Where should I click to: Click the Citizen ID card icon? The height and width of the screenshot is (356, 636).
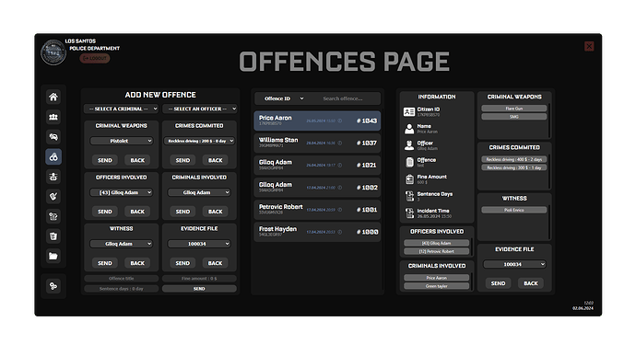[409, 111]
